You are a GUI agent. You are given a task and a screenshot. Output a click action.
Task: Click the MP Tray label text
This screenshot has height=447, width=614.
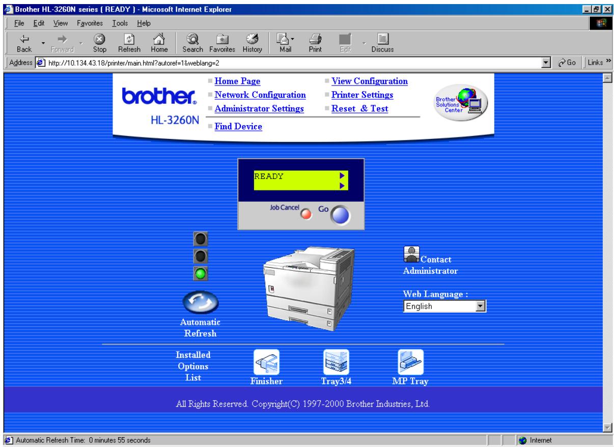click(x=410, y=381)
